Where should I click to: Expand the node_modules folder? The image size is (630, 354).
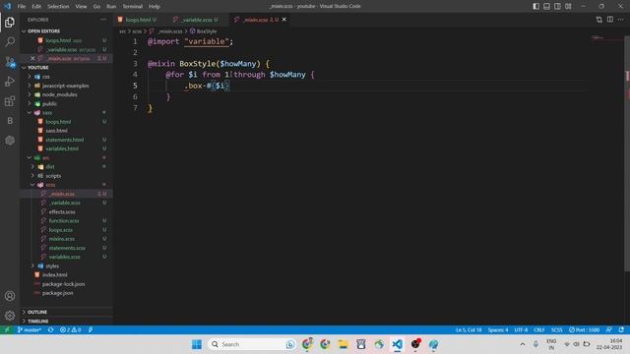pos(59,94)
